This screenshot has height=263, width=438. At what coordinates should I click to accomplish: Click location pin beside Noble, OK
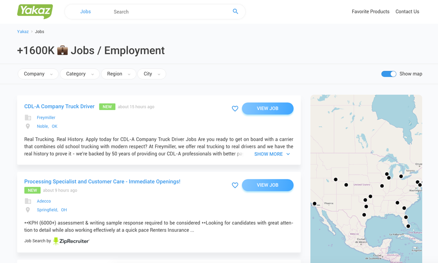coord(28,126)
